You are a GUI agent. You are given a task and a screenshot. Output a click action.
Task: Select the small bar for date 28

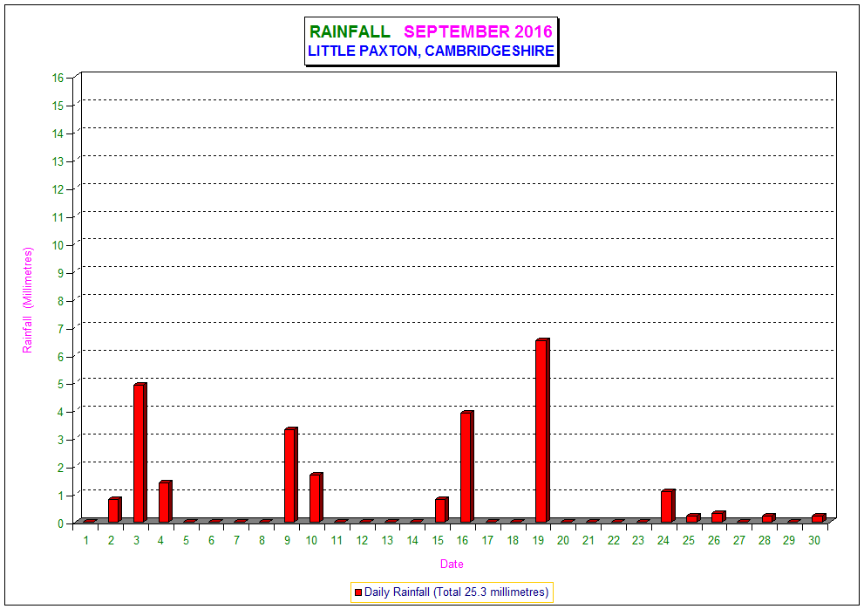point(769,518)
